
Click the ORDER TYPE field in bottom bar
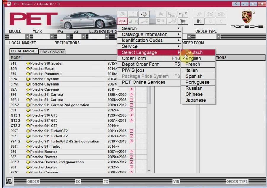click(x=237, y=181)
